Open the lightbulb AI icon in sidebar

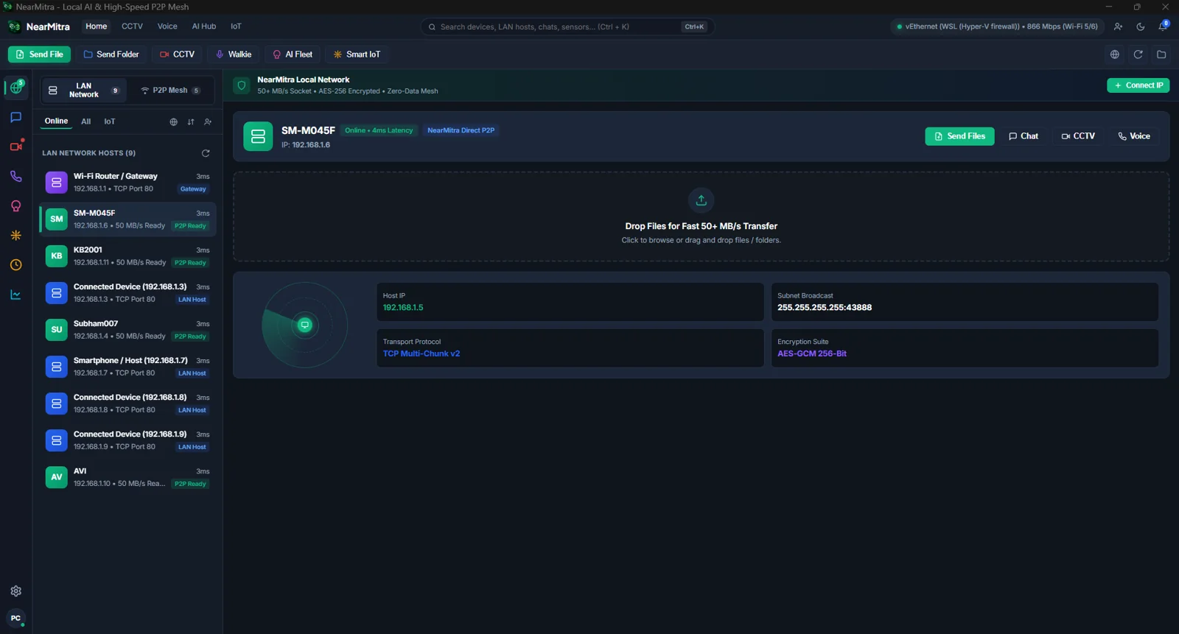pyautogui.click(x=15, y=205)
